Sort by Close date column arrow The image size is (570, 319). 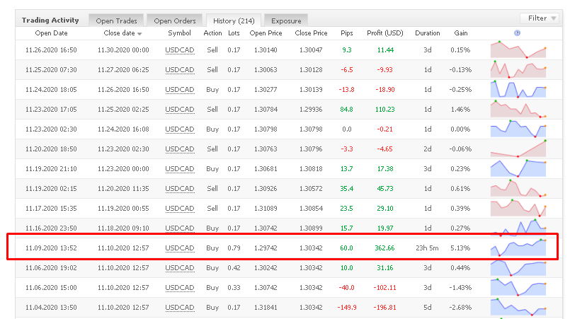pos(139,34)
